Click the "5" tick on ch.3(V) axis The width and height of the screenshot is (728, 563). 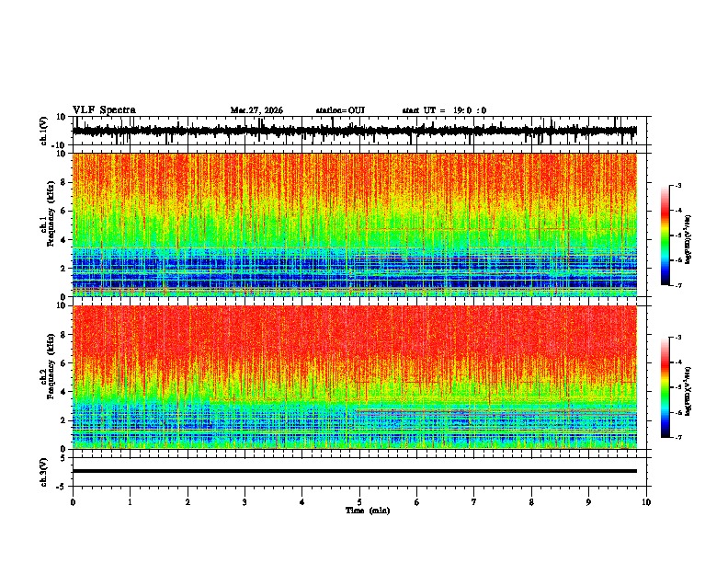pyautogui.click(x=63, y=458)
